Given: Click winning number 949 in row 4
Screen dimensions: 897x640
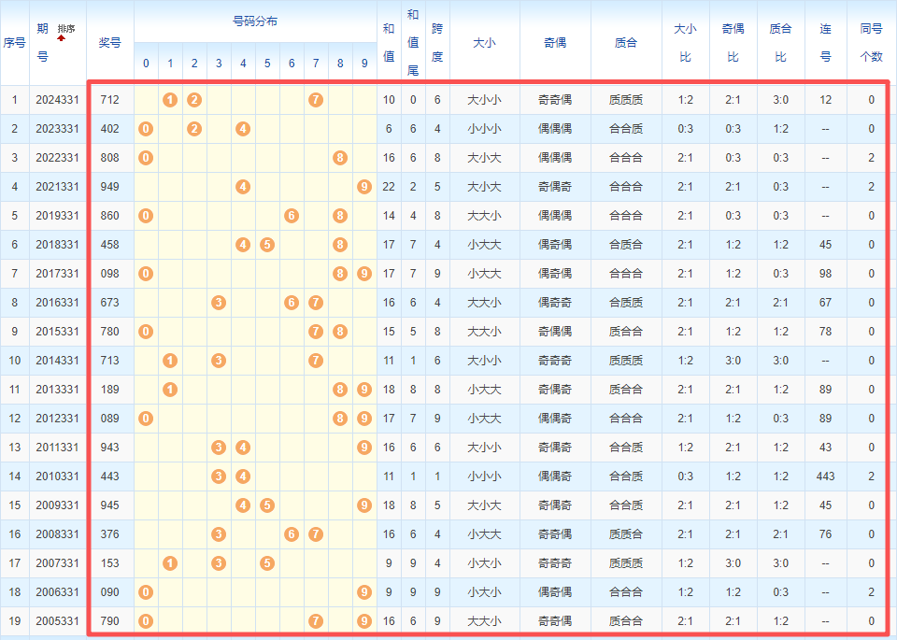Looking at the screenshot, I should [109, 187].
